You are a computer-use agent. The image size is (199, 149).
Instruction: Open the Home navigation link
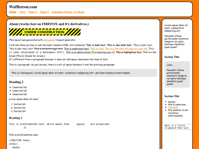tap(13, 12)
